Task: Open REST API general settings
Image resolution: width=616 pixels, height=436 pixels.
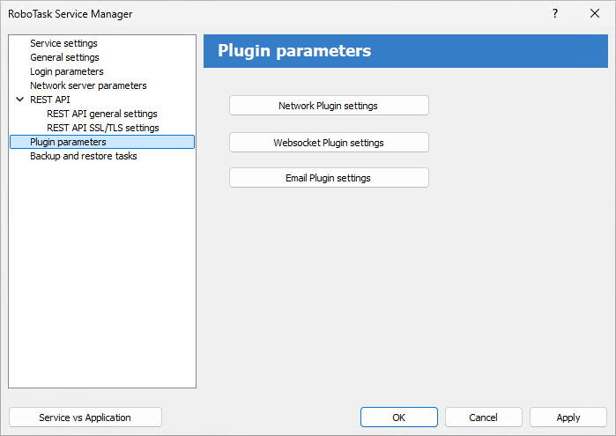Action: pyautogui.click(x=101, y=114)
